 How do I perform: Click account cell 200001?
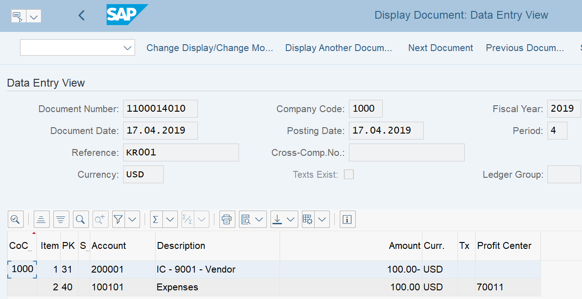(x=123, y=269)
